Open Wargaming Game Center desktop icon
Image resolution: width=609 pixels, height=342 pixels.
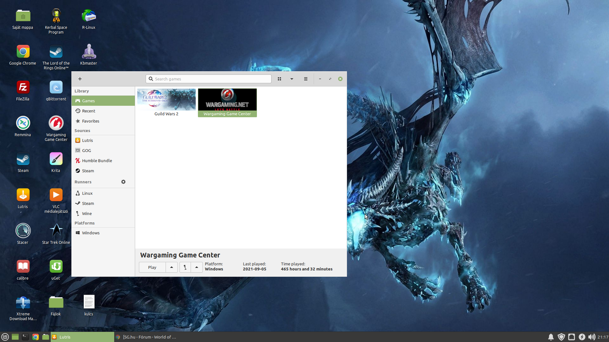pos(56,123)
